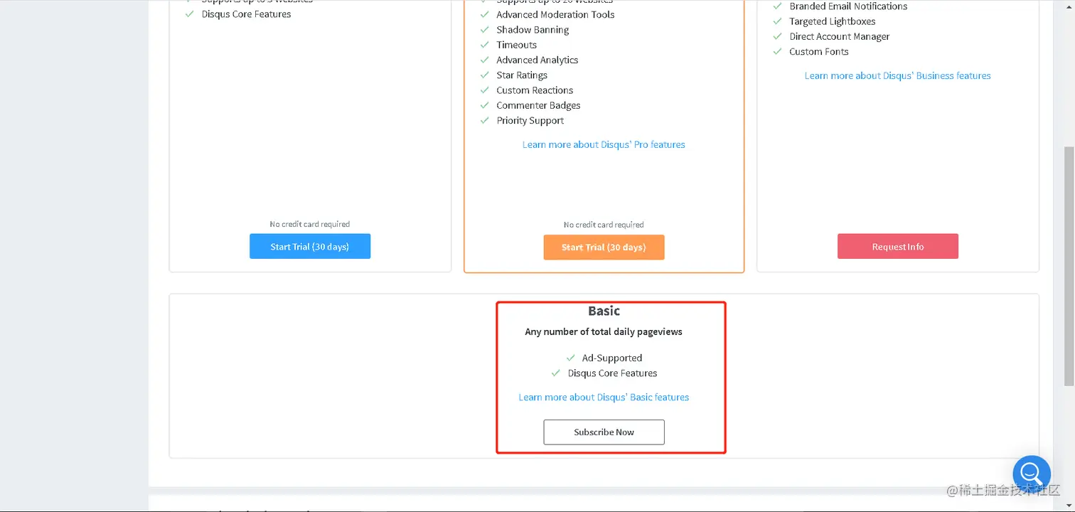This screenshot has height=512, width=1075.
Task: Click the checkmark beside Advanced Moderation Tools
Action: pyautogui.click(x=484, y=14)
